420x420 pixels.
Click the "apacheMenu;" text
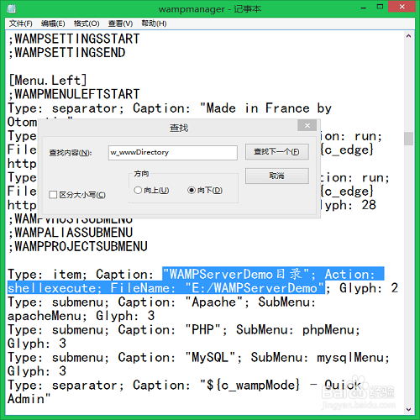48,316
